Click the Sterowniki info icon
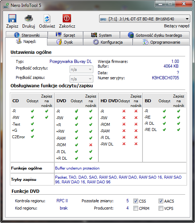The image size is (195, 223). click(17, 35)
